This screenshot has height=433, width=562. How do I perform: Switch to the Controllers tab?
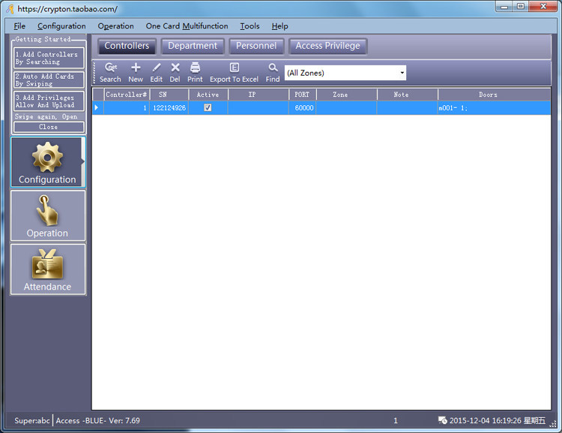127,46
